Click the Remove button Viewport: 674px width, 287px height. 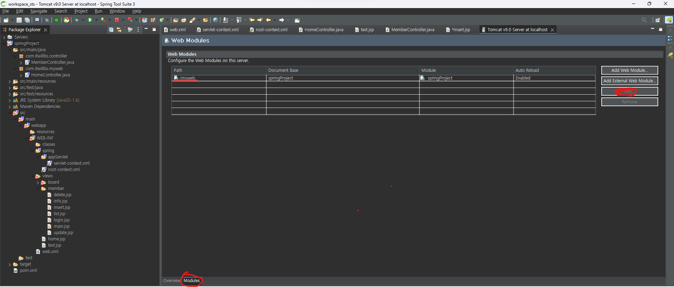click(629, 102)
